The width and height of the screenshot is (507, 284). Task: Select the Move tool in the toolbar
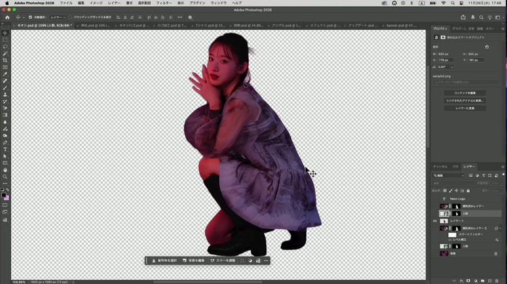[x=5, y=33]
